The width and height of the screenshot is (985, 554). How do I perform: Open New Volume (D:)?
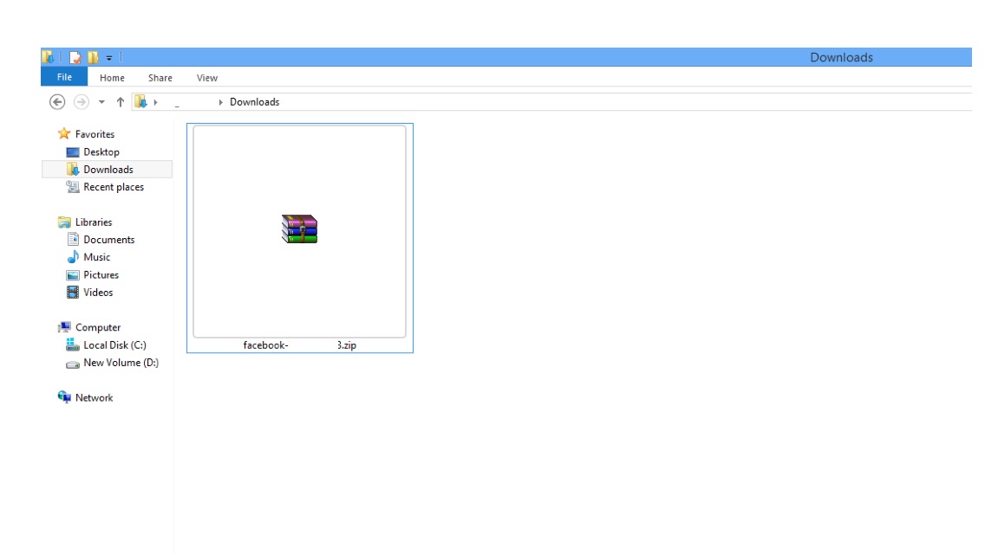click(x=121, y=363)
